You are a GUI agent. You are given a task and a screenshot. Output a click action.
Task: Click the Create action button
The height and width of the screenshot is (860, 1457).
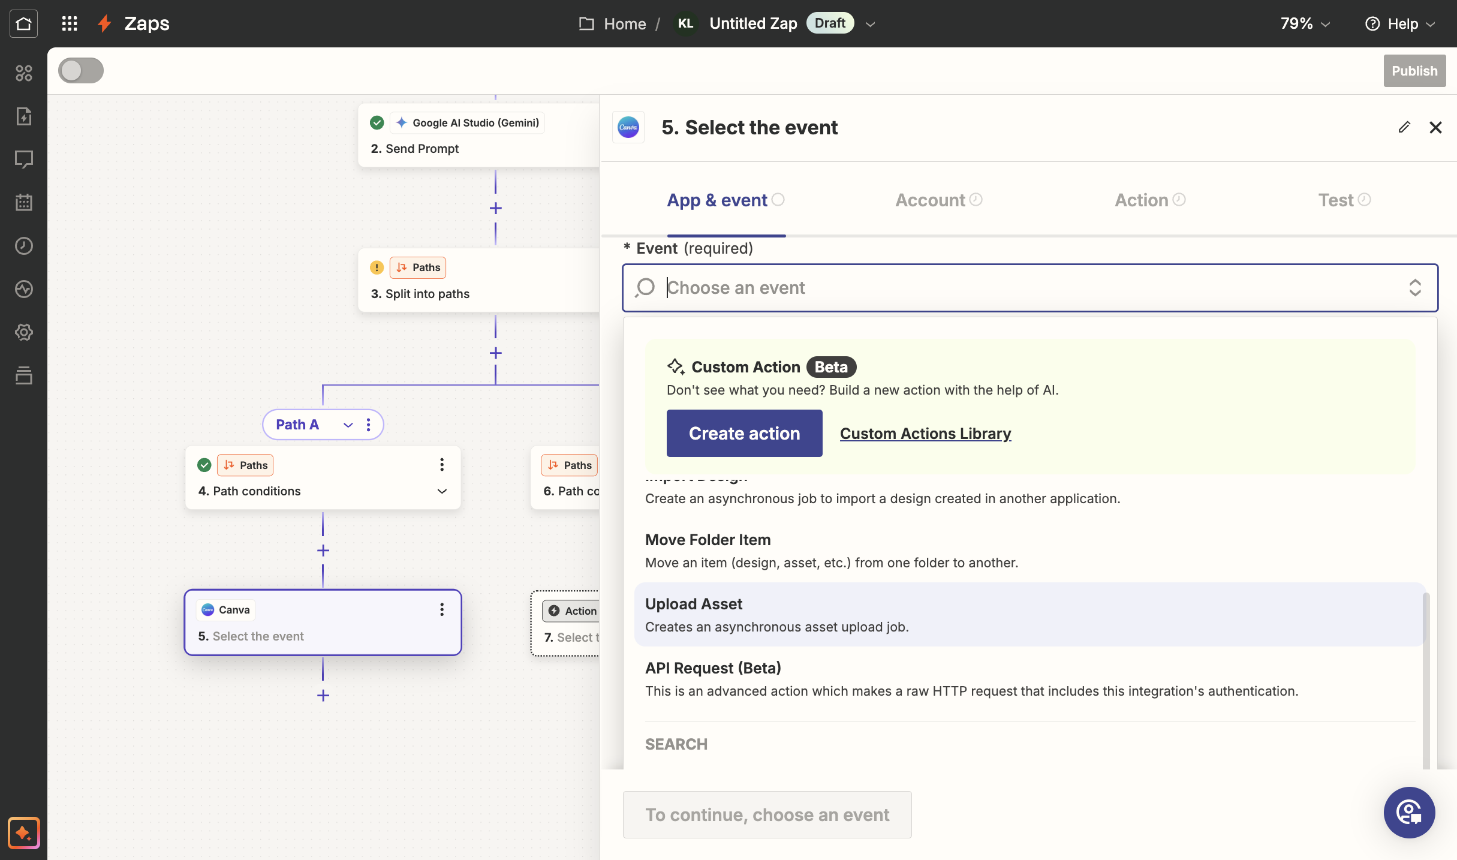click(744, 434)
